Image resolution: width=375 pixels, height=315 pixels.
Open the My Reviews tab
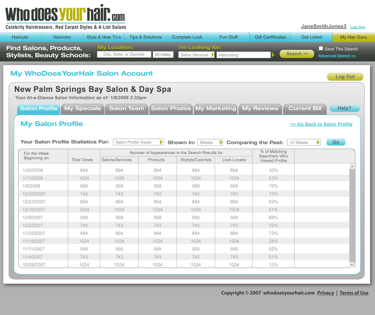[260, 109]
